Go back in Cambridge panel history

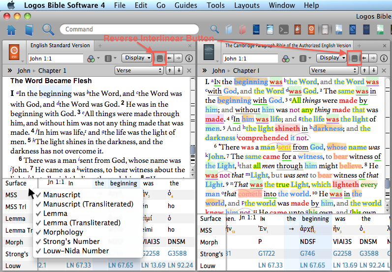pyautogui.click(x=364, y=58)
